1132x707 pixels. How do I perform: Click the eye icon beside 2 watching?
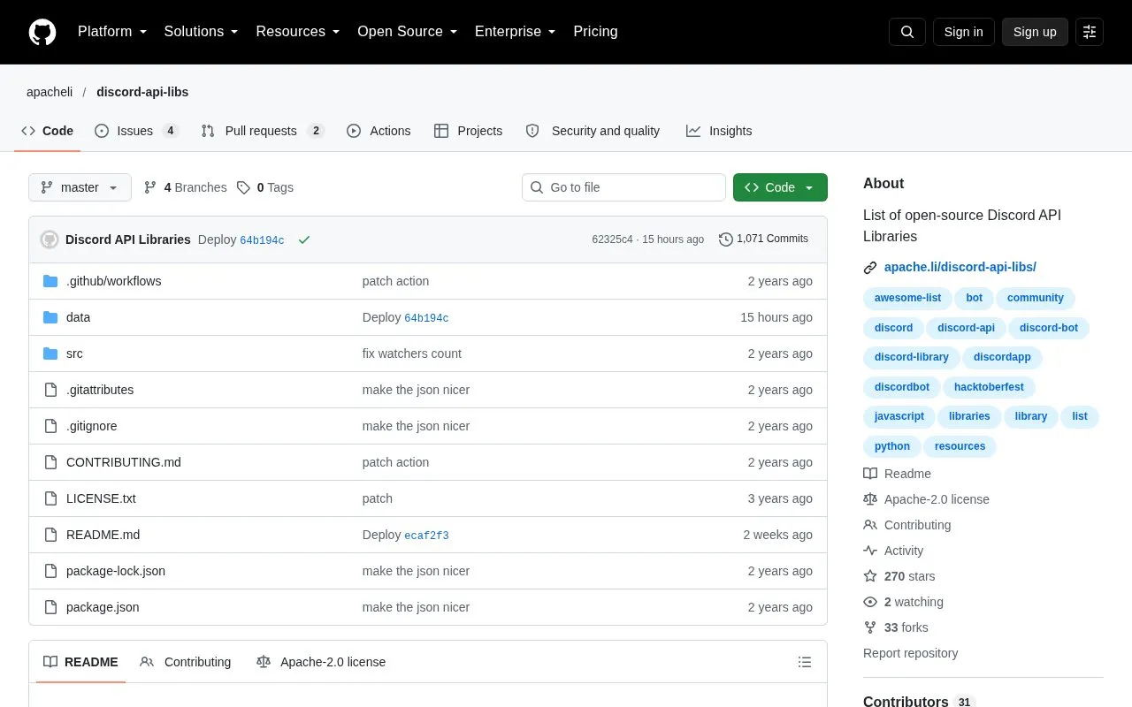(x=870, y=602)
